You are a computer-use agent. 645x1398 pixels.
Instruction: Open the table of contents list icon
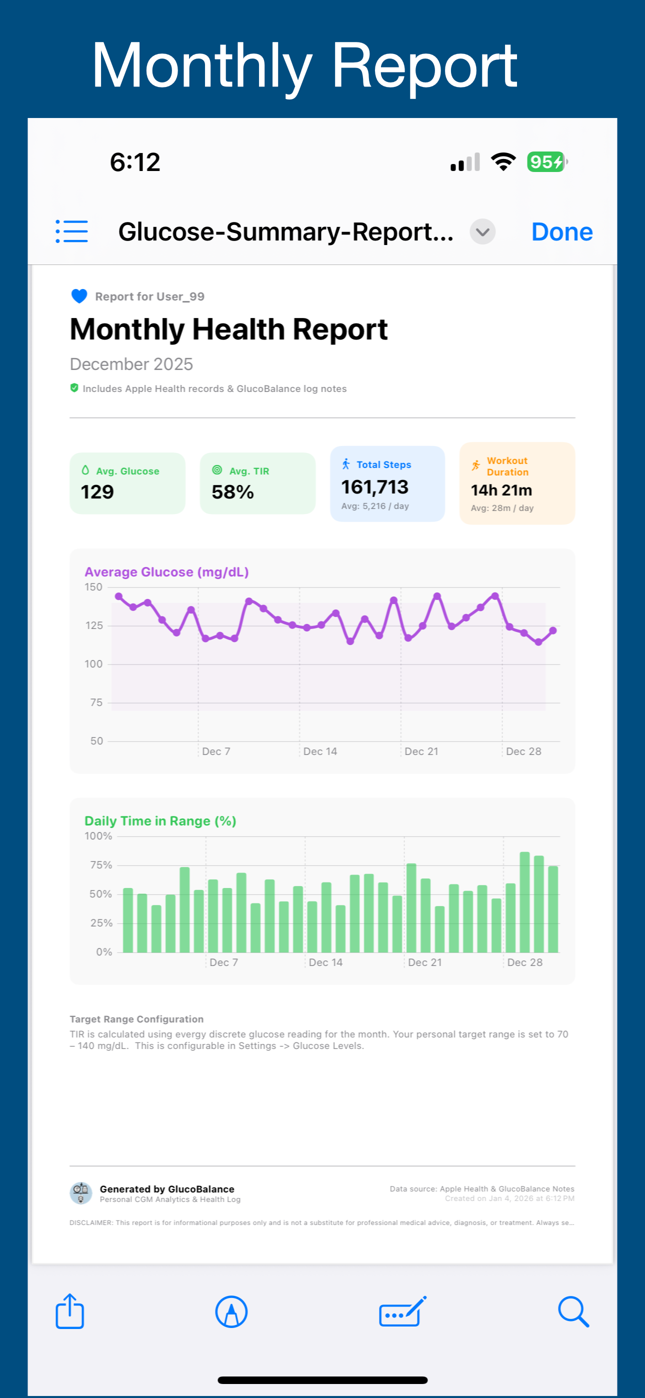click(x=71, y=231)
